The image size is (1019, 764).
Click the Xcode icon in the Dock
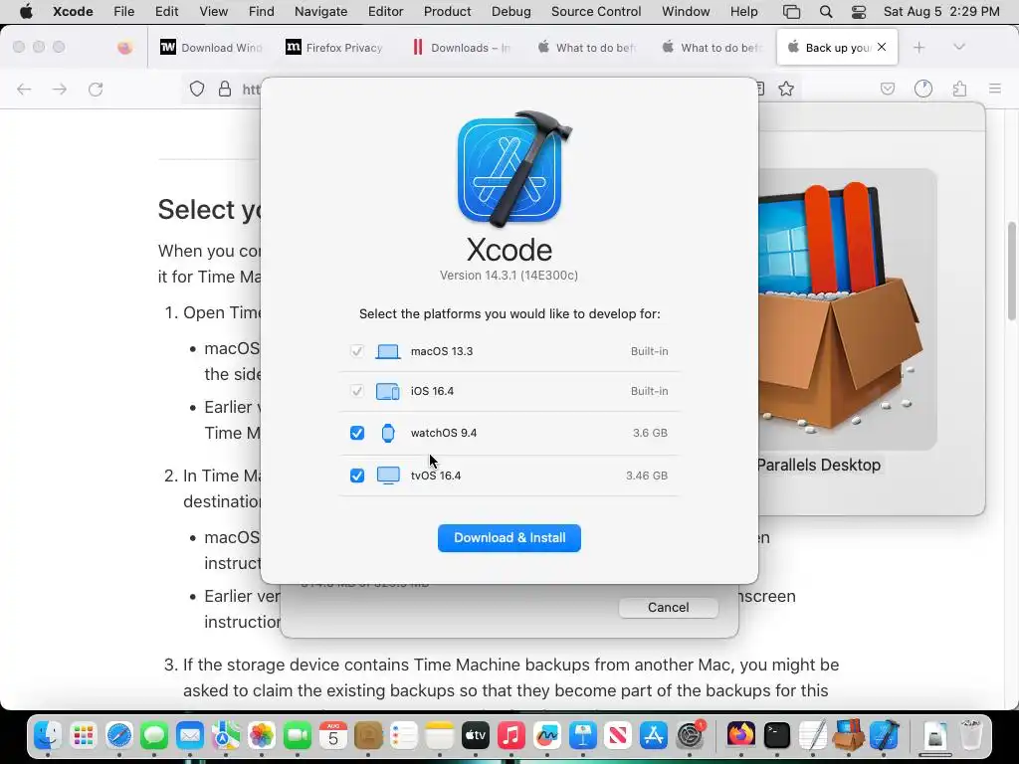pos(884,735)
